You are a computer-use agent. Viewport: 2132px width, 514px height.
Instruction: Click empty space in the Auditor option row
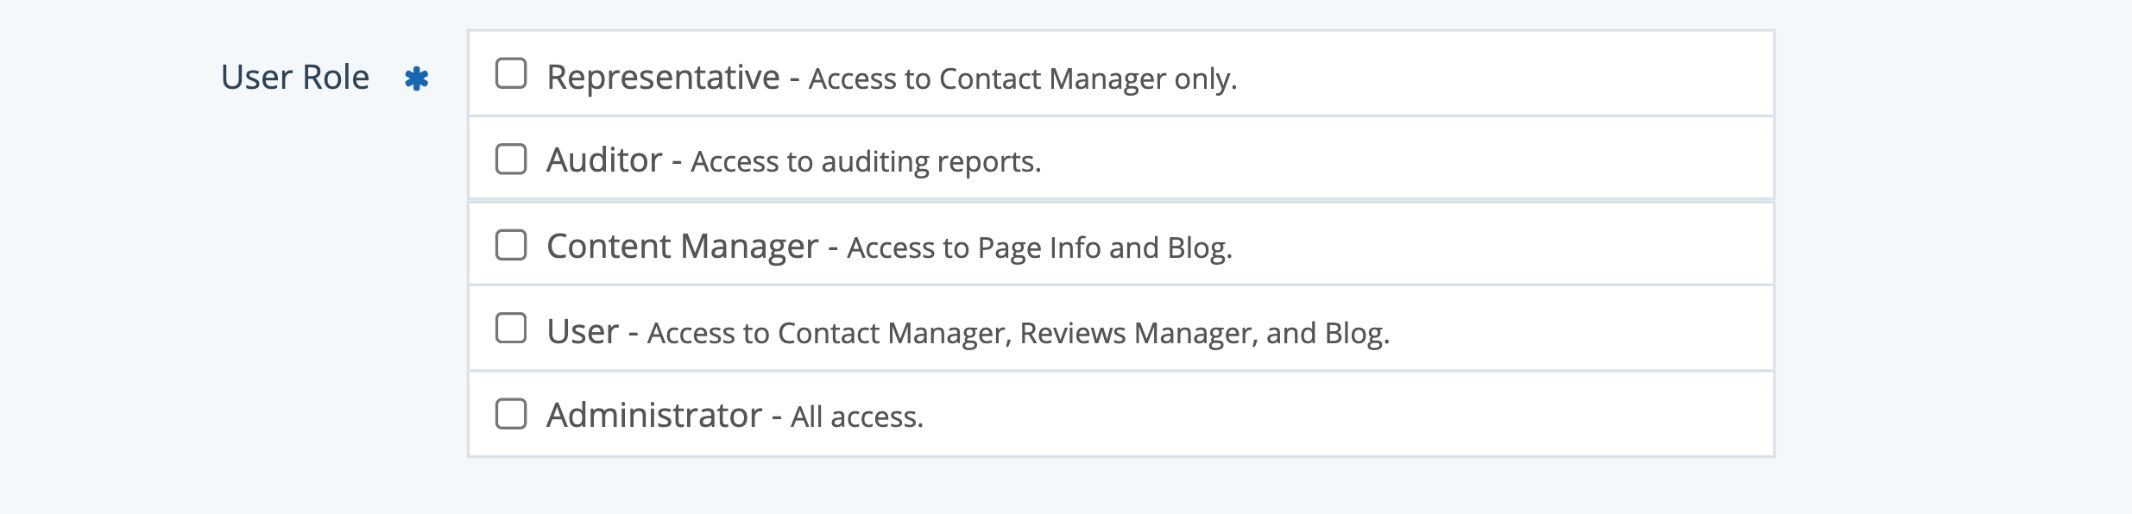[x=1381, y=160]
